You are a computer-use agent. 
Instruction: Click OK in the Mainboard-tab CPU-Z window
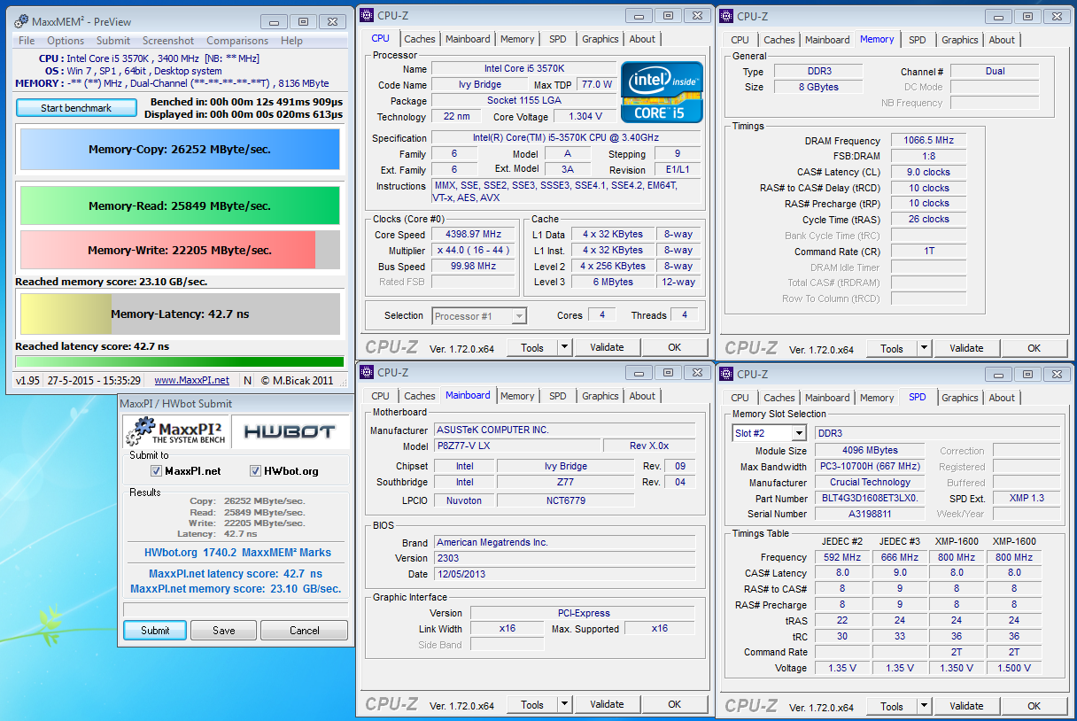point(674,704)
